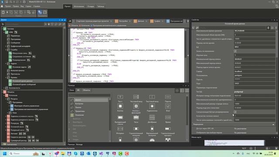Select the Горизонтальный прогресс element
279x157 pixels.
[168, 131]
